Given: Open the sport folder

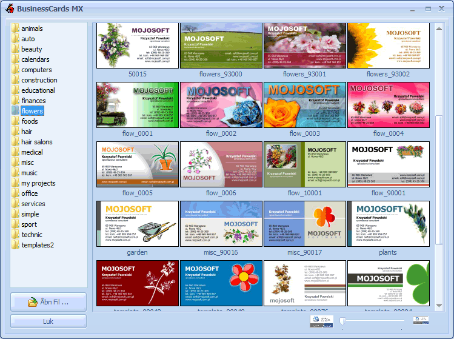Looking at the screenshot, I should (x=29, y=224).
